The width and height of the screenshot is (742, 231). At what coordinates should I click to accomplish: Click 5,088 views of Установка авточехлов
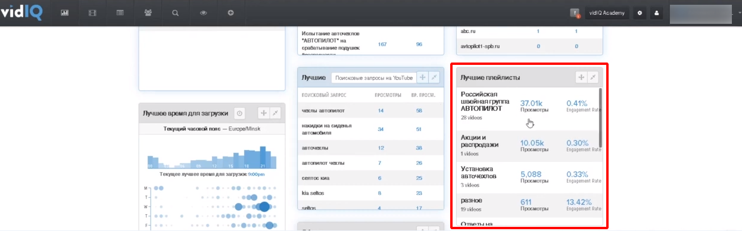[x=531, y=174]
